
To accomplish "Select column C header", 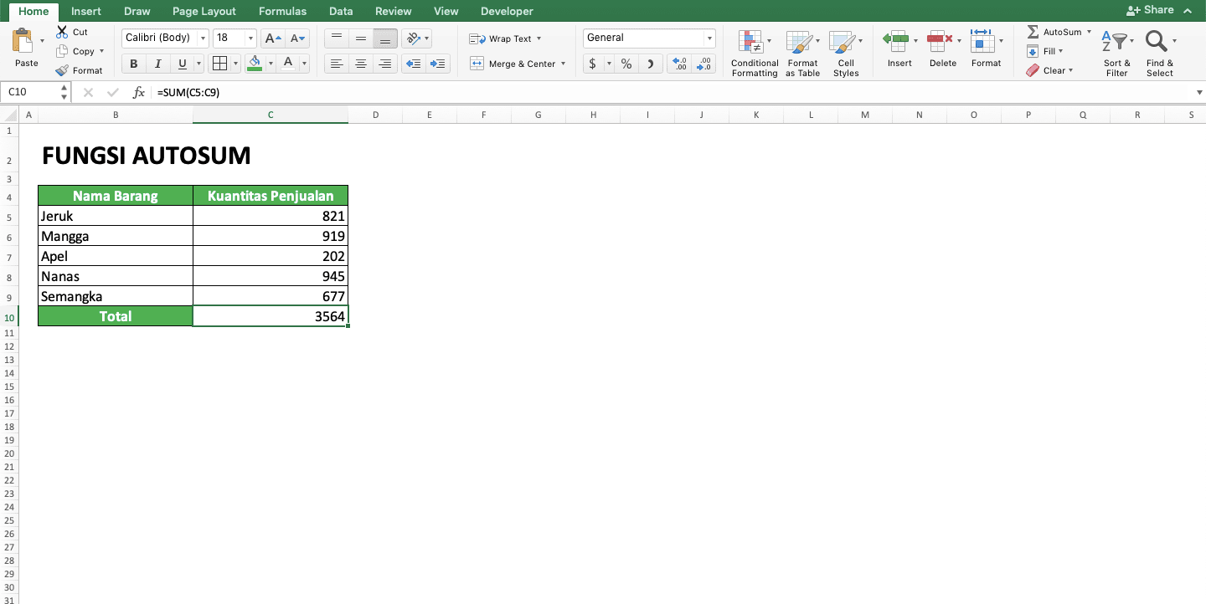I will point(271,115).
